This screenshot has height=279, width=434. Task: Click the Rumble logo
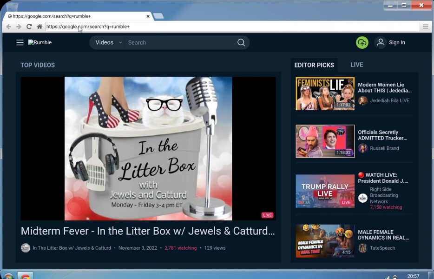pyautogui.click(x=40, y=42)
